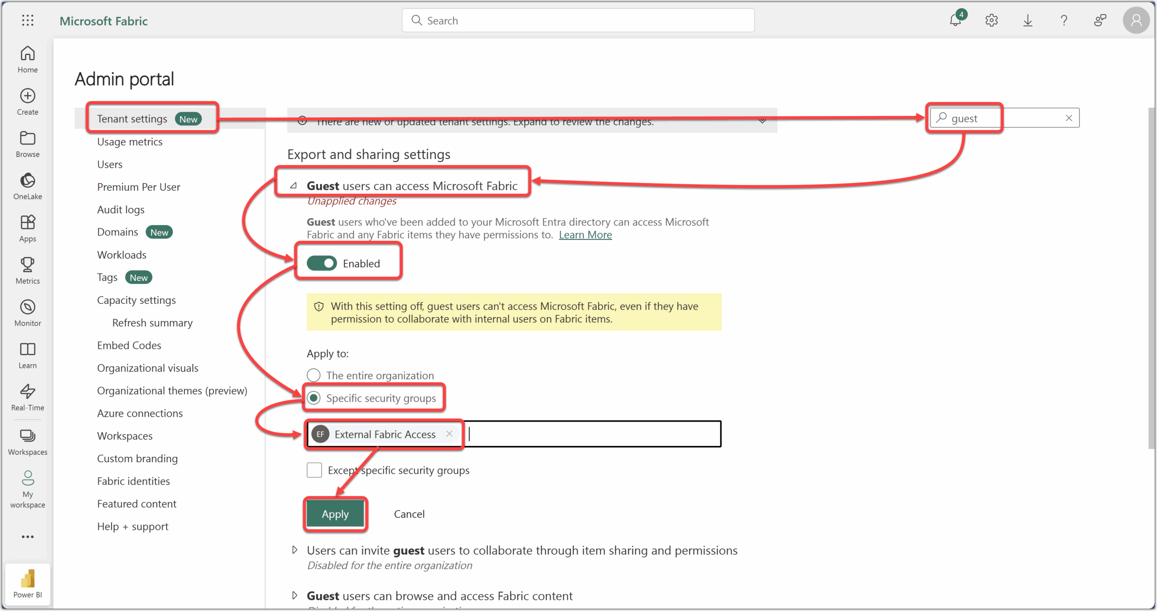Image resolution: width=1157 pixels, height=611 pixels.
Task: Open OneLake from the sidebar
Action: pyautogui.click(x=28, y=186)
